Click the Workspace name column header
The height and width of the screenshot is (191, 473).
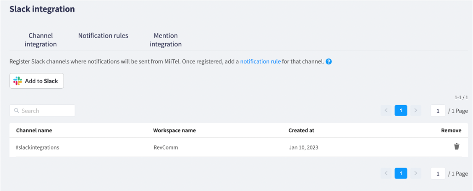point(174,130)
